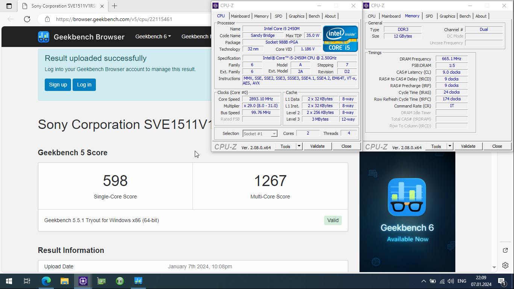The width and height of the screenshot is (514, 289).
Task: Switch to Mainboard tab in left CPU-Z window
Action: click(240, 16)
